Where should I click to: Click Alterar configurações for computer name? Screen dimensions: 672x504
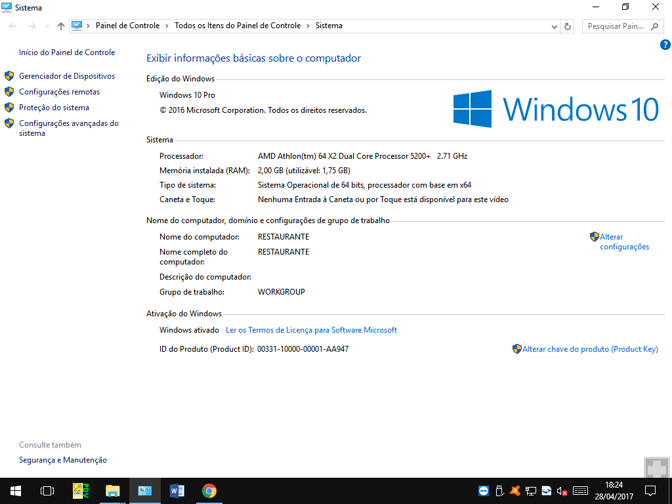(x=623, y=242)
